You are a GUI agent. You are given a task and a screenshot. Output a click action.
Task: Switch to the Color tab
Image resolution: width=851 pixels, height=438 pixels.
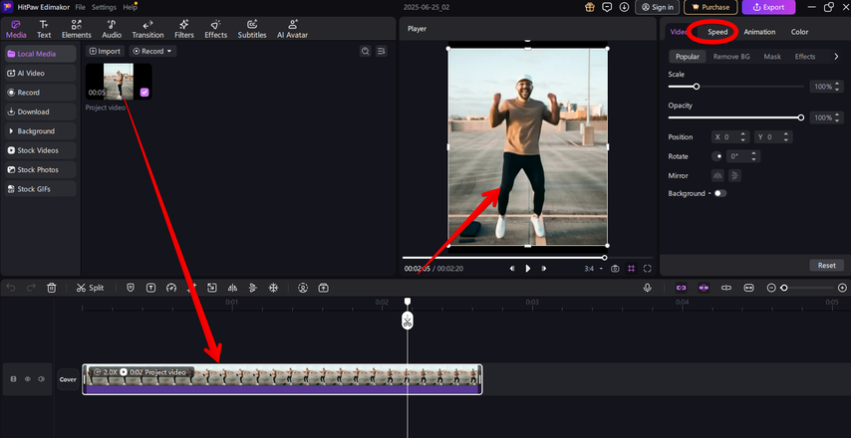click(799, 32)
